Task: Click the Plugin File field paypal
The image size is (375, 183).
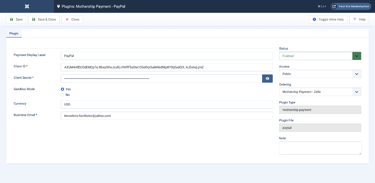Action: [320, 128]
